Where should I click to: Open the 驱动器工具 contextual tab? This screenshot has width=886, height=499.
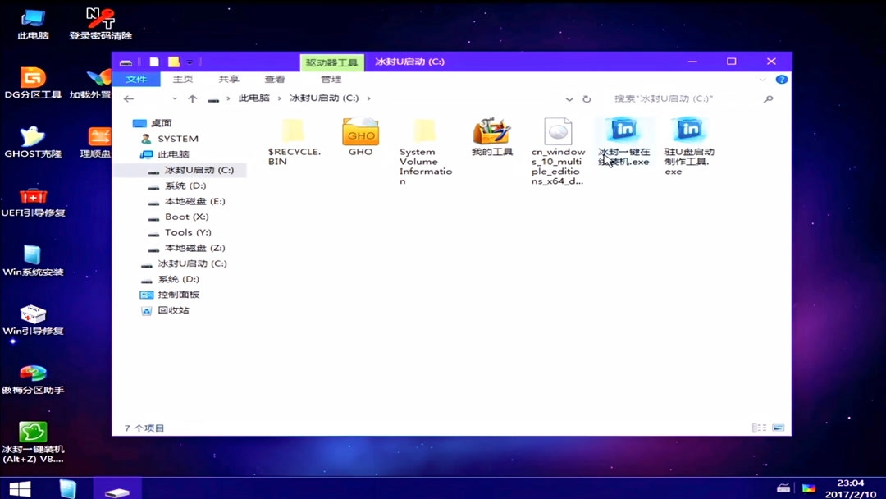[331, 62]
